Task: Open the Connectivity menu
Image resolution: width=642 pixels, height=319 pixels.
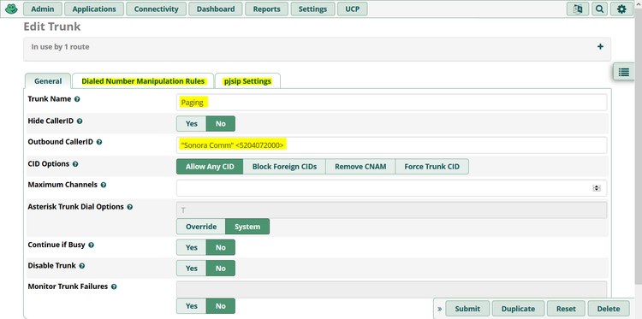Action: coord(156,9)
